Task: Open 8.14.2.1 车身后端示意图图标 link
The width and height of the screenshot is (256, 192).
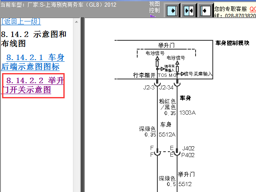Action: click(x=33, y=62)
